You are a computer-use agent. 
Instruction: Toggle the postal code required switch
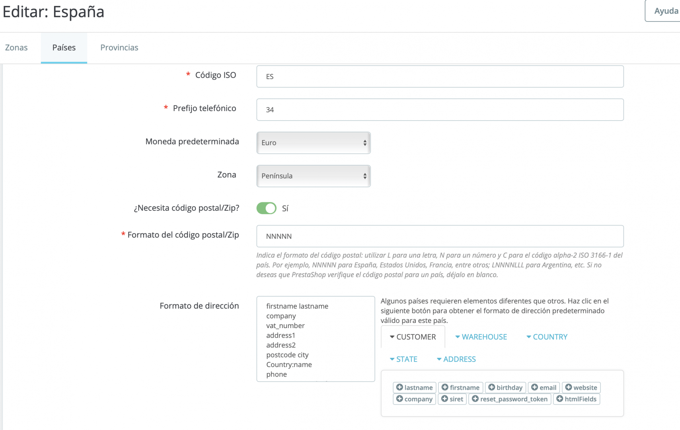pos(266,208)
